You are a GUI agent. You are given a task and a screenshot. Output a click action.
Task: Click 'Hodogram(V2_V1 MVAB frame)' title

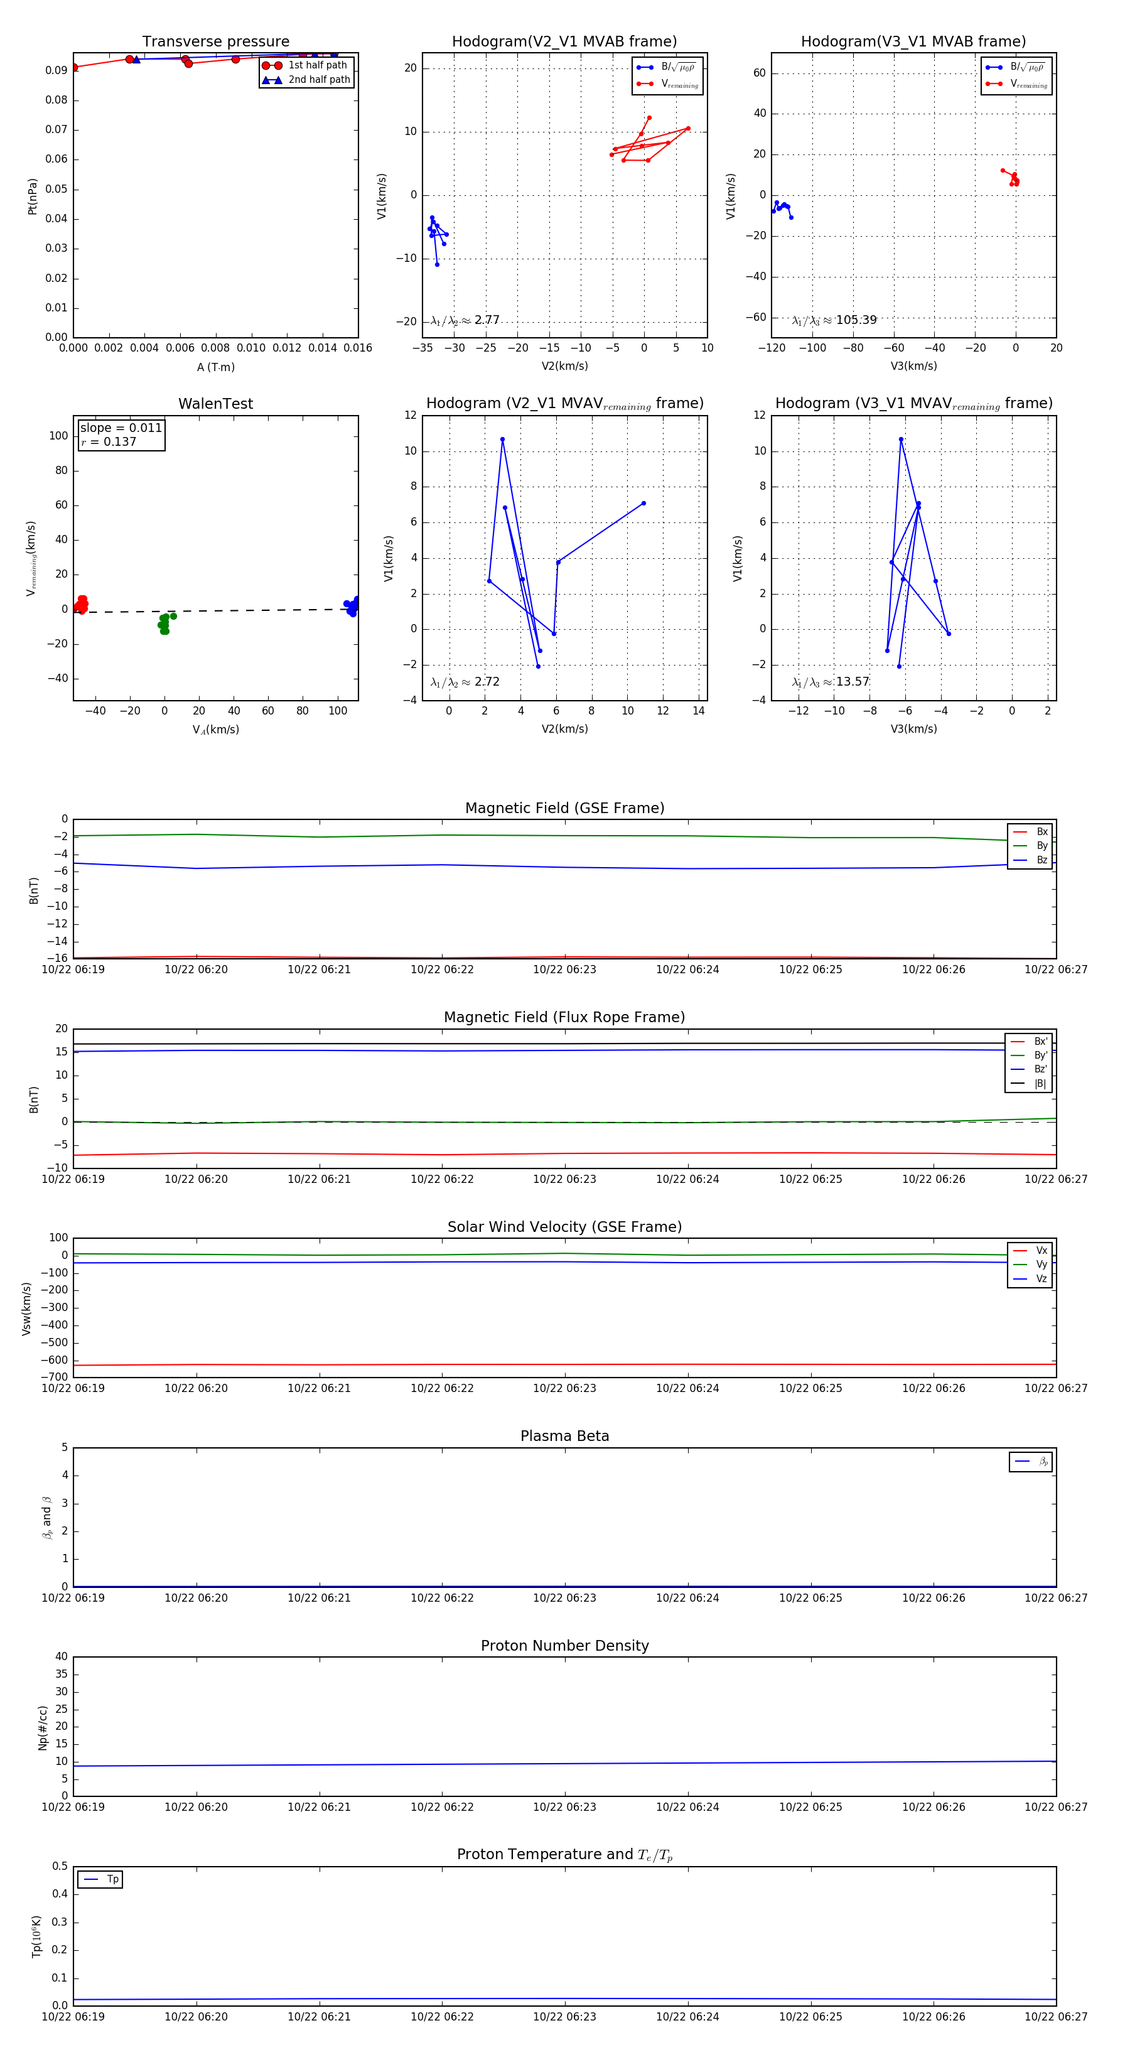pyautogui.click(x=564, y=42)
